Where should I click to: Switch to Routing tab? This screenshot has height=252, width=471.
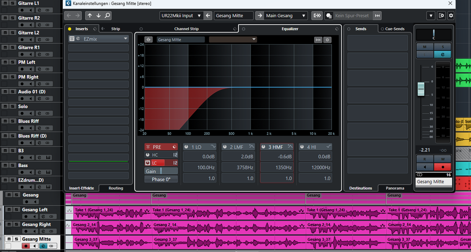pos(116,188)
